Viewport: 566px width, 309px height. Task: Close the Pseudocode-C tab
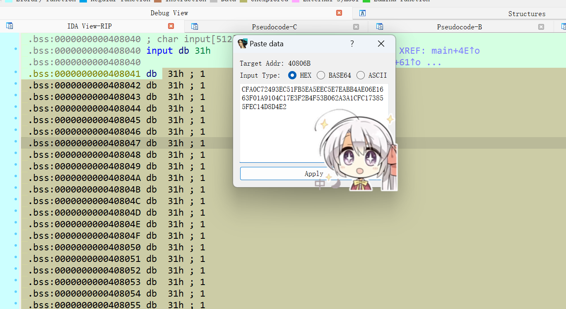(356, 27)
